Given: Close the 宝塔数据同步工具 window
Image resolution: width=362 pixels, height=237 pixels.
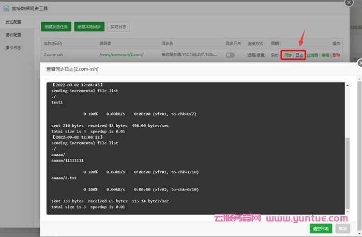Looking at the screenshot, I should [349, 3].
